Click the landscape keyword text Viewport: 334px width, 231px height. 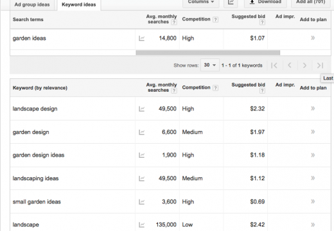click(26, 225)
